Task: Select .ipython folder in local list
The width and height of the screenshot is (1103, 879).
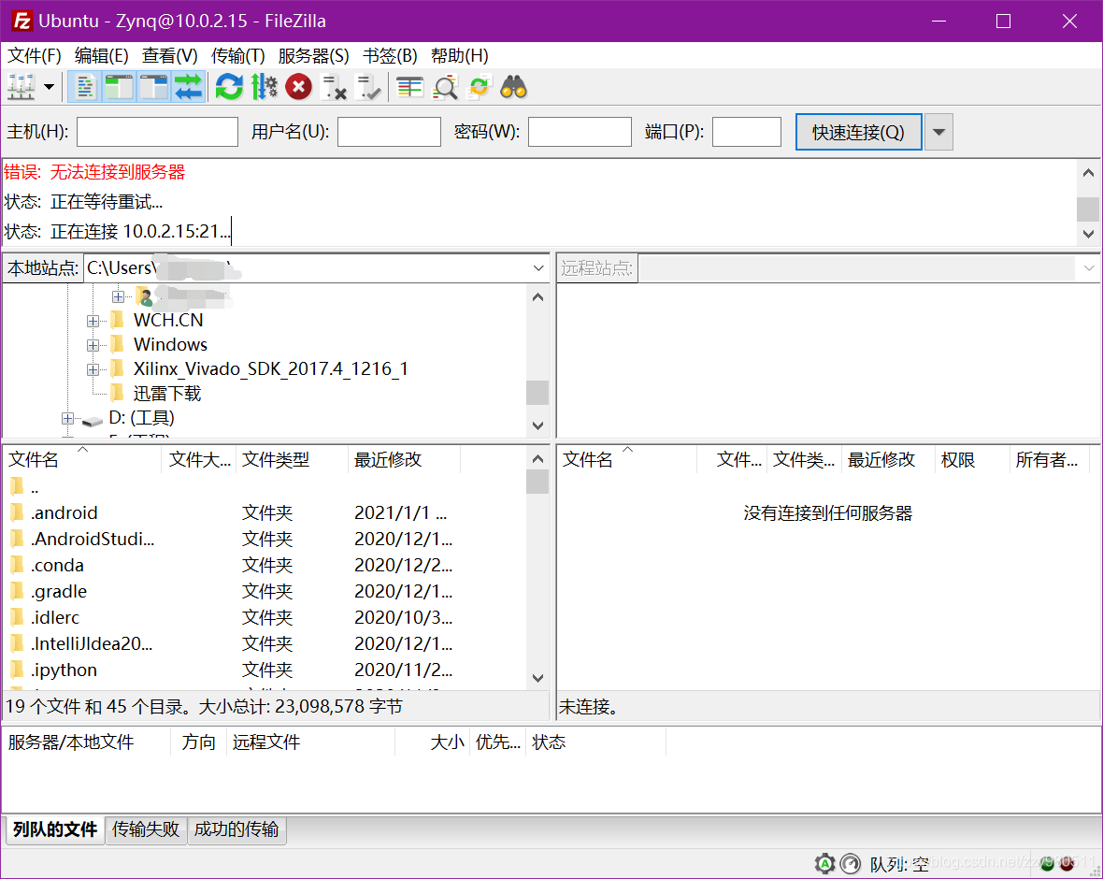Action: pos(64,670)
